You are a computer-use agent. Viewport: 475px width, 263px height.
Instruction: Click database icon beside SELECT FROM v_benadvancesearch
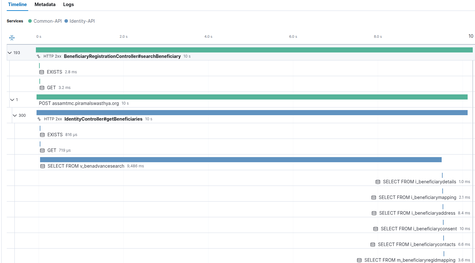click(x=42, y=166)
